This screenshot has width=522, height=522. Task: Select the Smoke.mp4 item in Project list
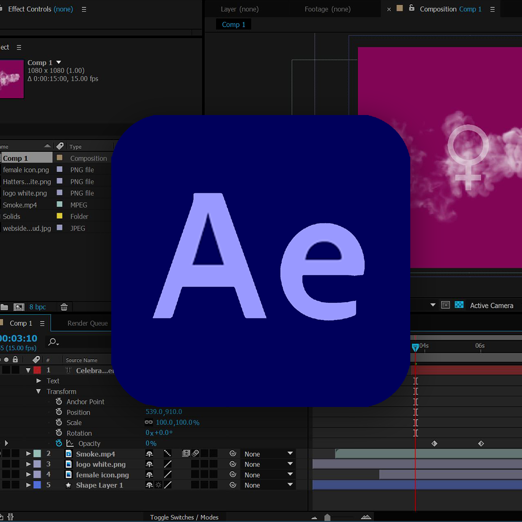coord(20,205)
